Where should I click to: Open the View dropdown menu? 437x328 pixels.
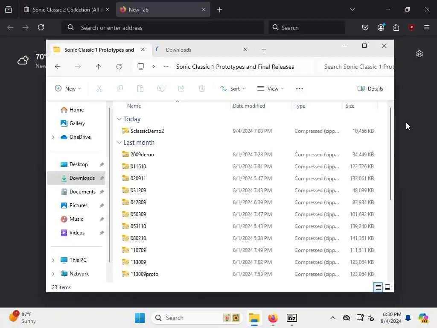(x=270, y=89)
